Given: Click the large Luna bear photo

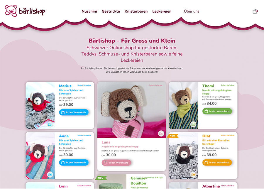Looking at the screenshot, I should coord(131,110).
